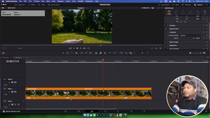The image size is (210, 118).
Task: Open the flag color dropdown arrow
Action: pyautogui.click(x=112, y=53)
